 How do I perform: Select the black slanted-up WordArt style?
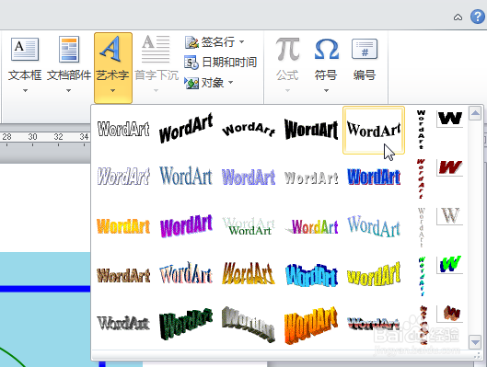(186, 128)
